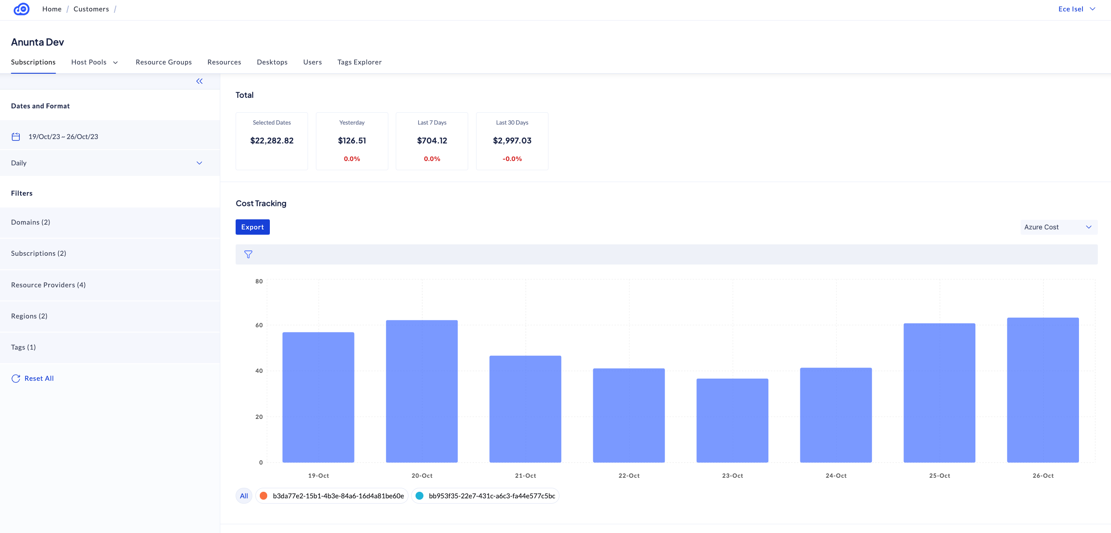Click the 20-Oct bar in chart
Image resolution: width=1111 pixels, height=533 pixels.
click(x=422, y=390)
